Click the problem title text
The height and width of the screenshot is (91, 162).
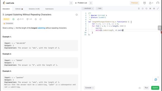pos(27,15)
